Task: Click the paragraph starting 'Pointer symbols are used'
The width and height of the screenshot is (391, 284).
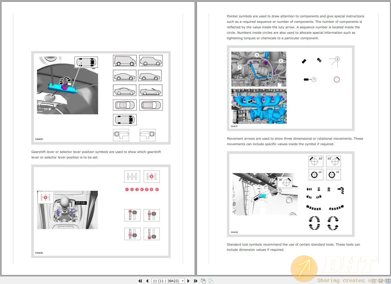Action: point(295,27)
